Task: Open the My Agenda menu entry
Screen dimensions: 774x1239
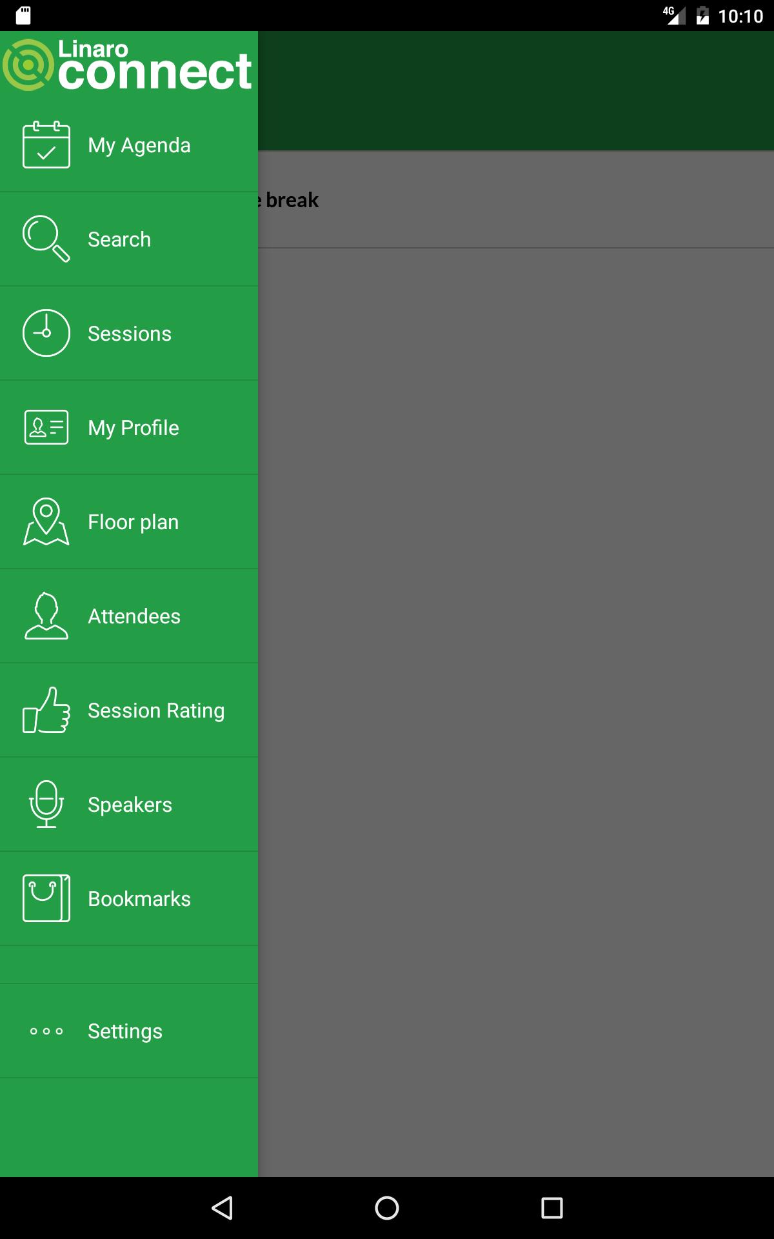Action: (129, 145)
